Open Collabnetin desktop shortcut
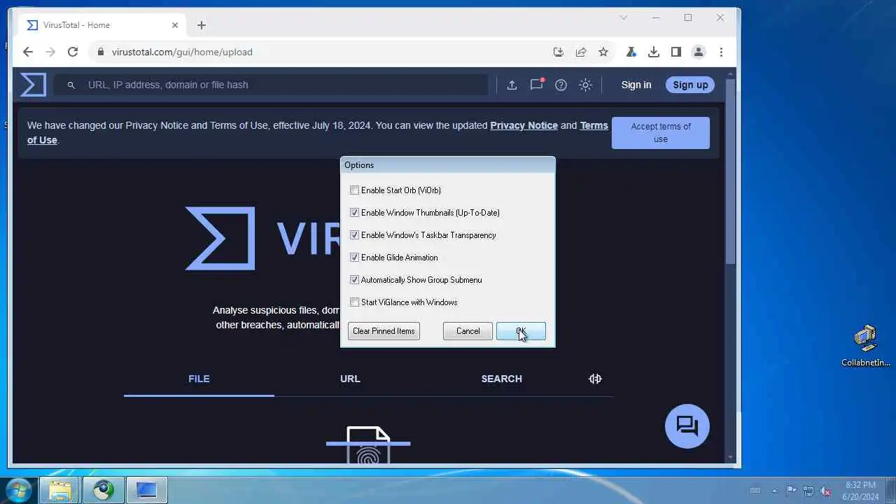The image size is (896, 504). tap(865, 346)
